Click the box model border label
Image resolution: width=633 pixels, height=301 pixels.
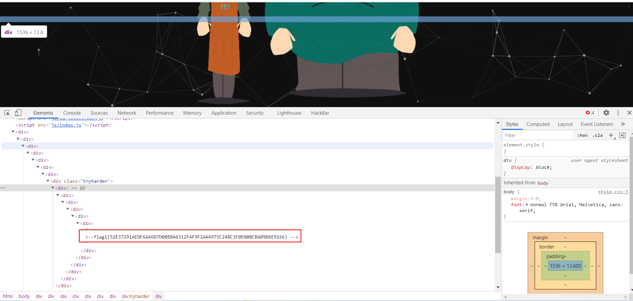pyautogui.click(x=547, y=247)
